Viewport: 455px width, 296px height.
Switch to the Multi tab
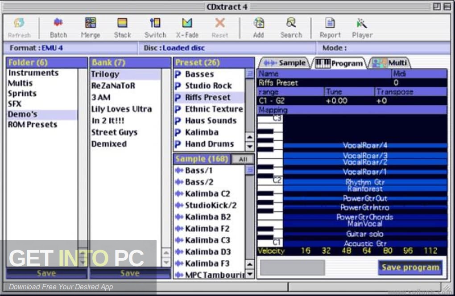coord(390,62)
